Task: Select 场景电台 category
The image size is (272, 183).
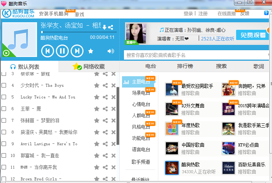Action: point(141,93)
